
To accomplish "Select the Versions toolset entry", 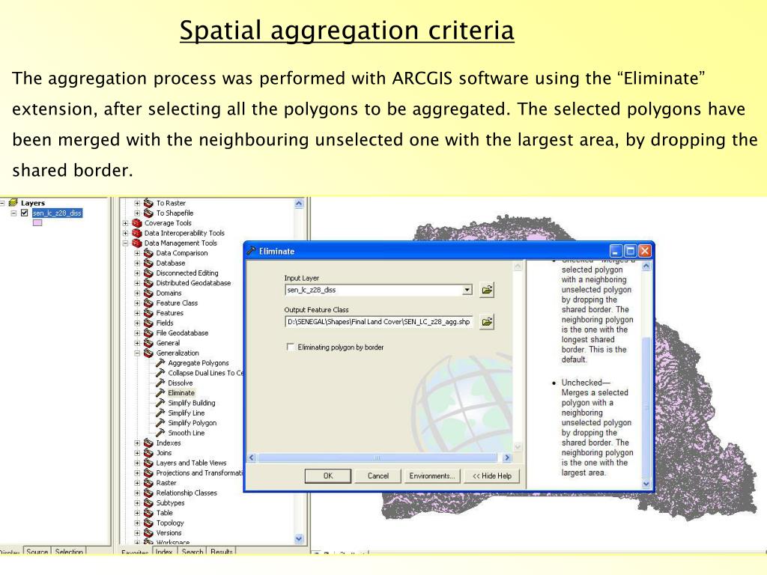I will (x=169, y=532).
